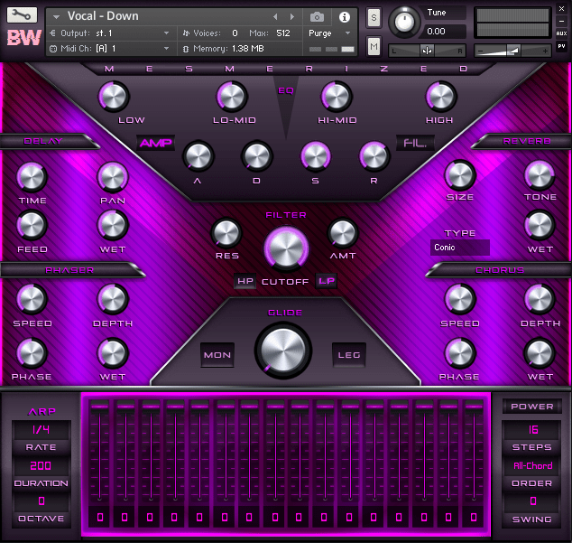Click the Delay PAN knob
Screen dimensions: 572x543
(x=113, y=177)
